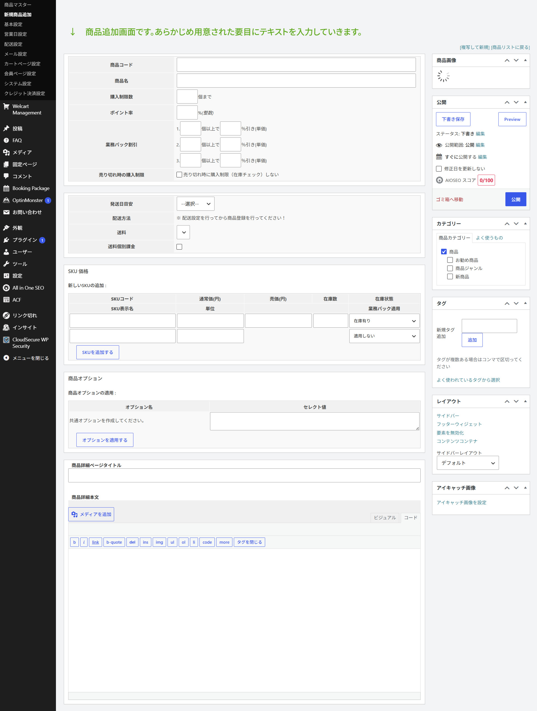This screenshot has width=537, height=711.
Task: Click the 固定ページ pages icon
Action: tap(6, 164)
